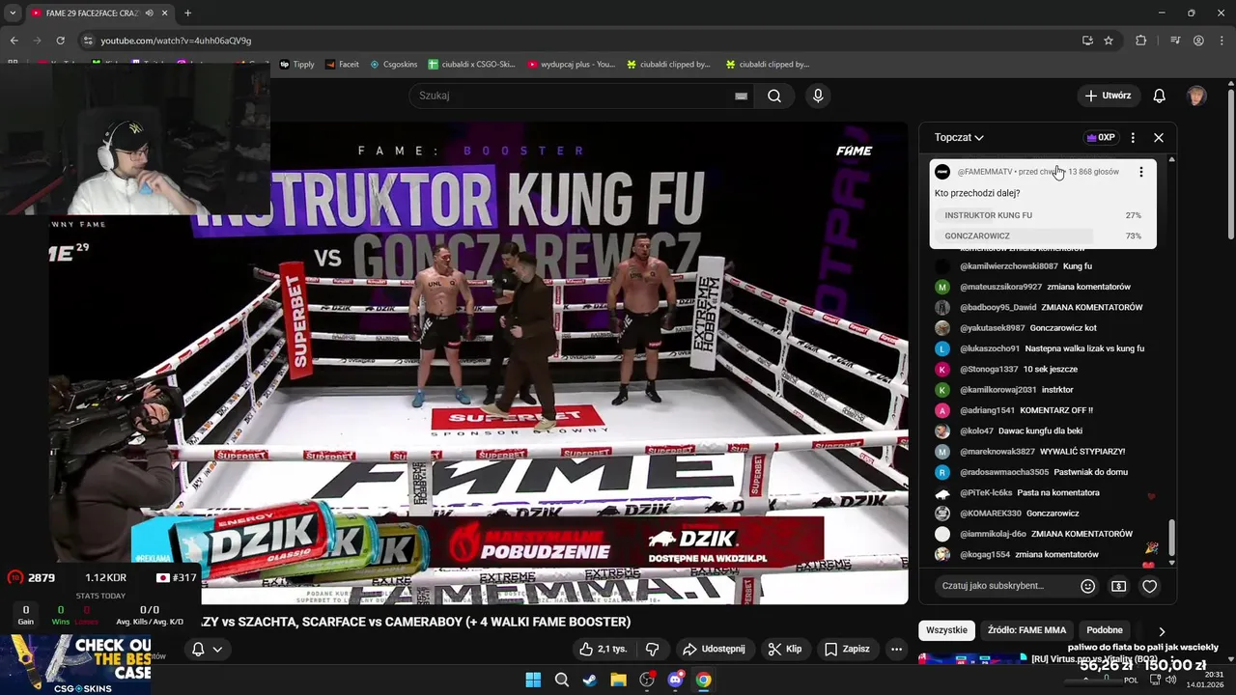Open the on-screen keyboard icon in search

(x=741, y=96)
